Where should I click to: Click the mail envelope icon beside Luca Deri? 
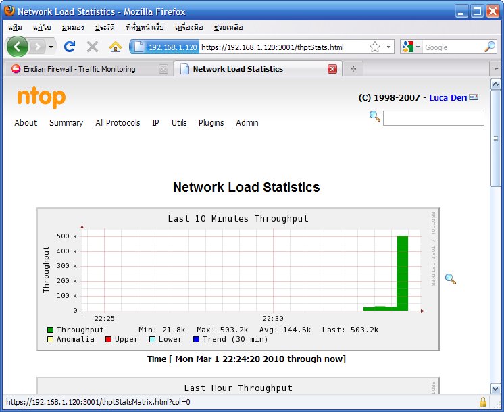coord(474,97)
